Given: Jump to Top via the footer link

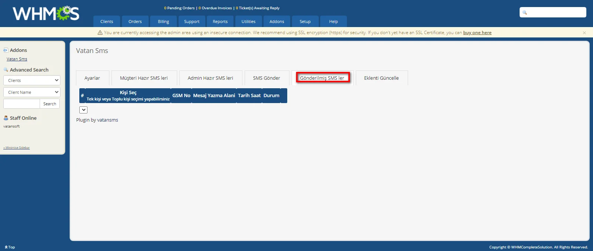Looking at the screenshot, I should click(x=10, y=247).
